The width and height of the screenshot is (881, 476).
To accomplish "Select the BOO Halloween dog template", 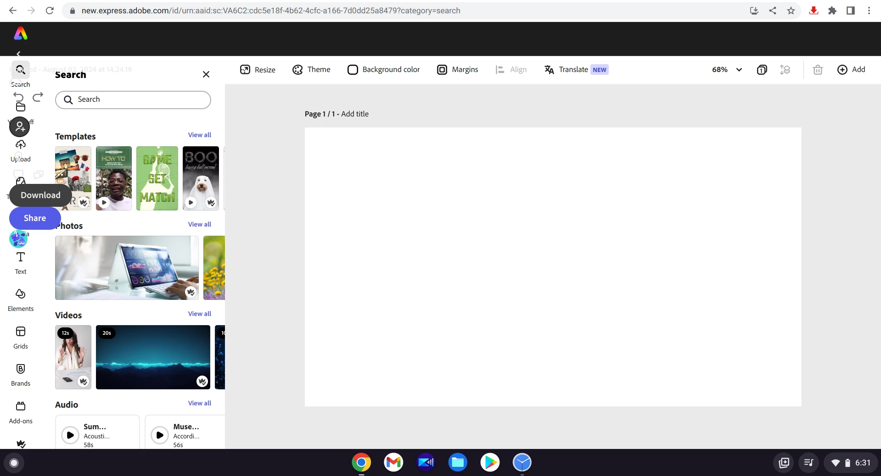I will (x=201, y=178).
